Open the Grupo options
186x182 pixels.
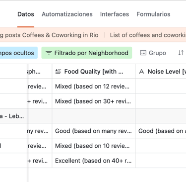coord(153,53)
